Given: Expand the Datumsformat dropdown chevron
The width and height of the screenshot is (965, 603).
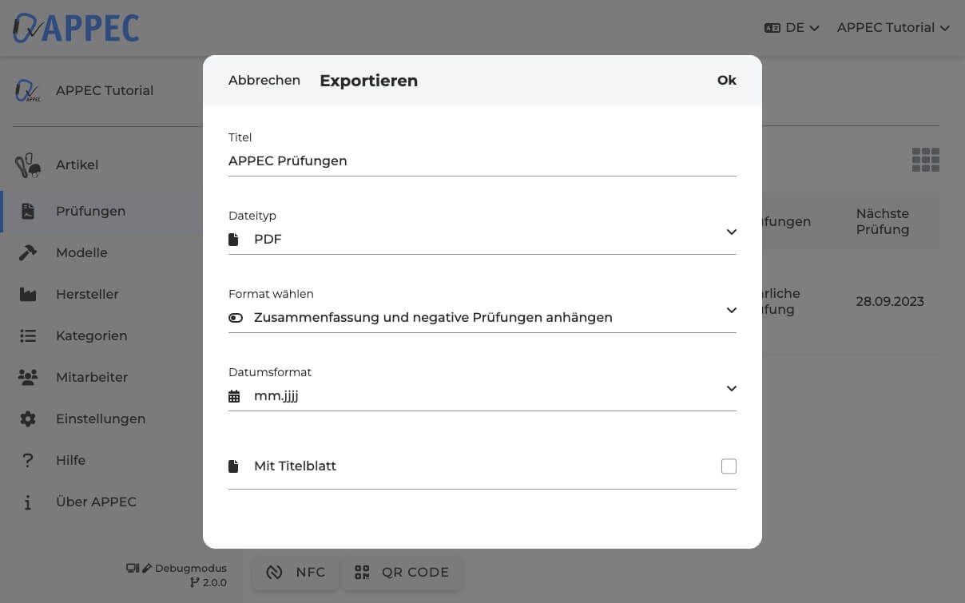Looking at the screenshot, I should pyautogui.click(x=731, y=388).
